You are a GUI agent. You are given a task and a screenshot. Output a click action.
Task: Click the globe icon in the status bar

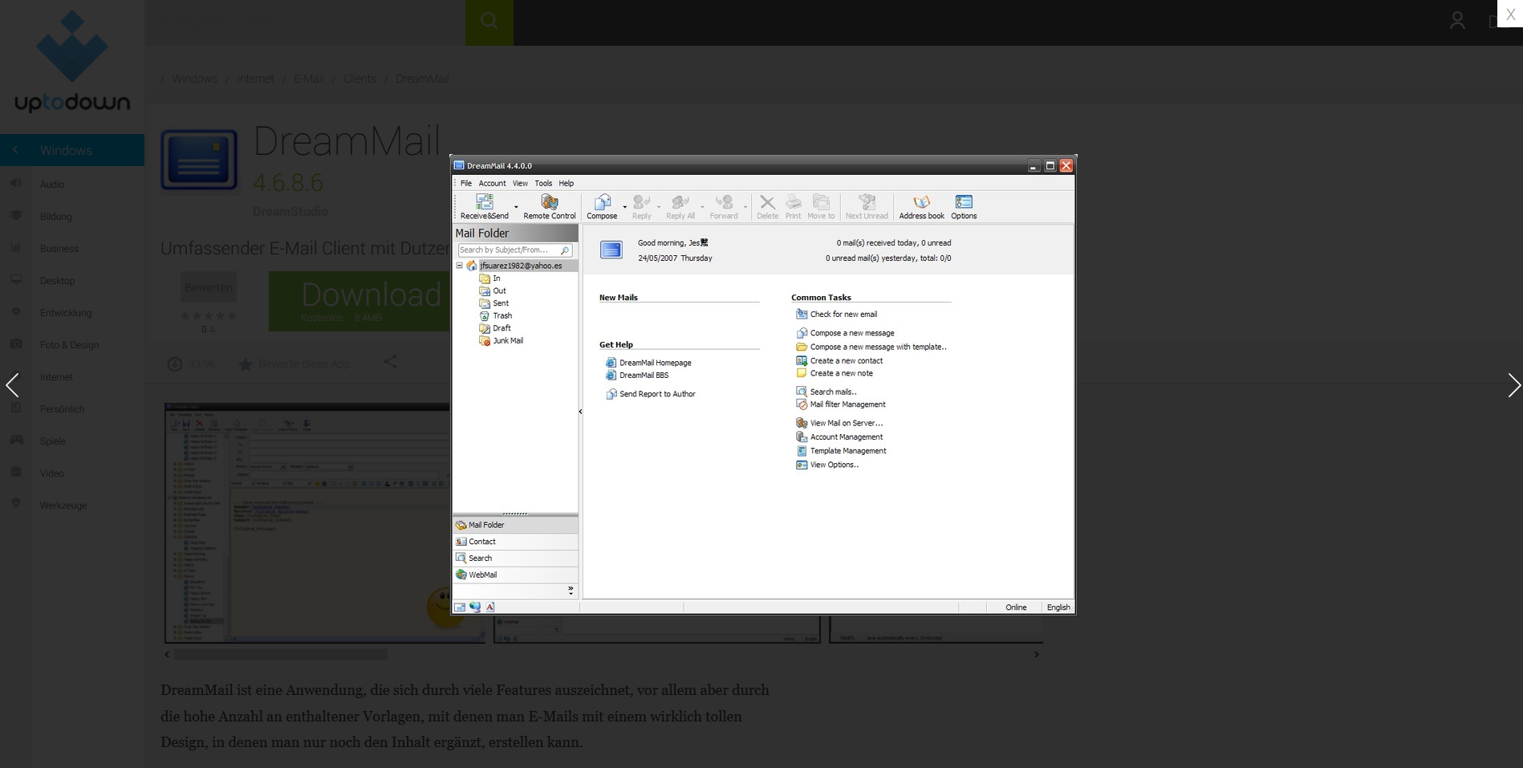(475, 607)
